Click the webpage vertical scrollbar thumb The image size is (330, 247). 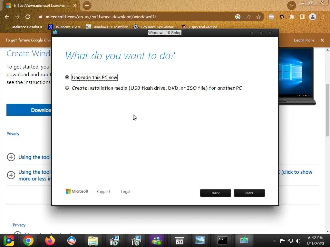click(x=327, y=110)
